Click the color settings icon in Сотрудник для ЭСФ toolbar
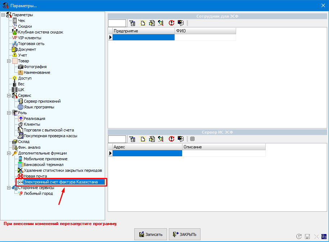Image resolution: width=329 pixels, height=242 pixels. (181, 23)
